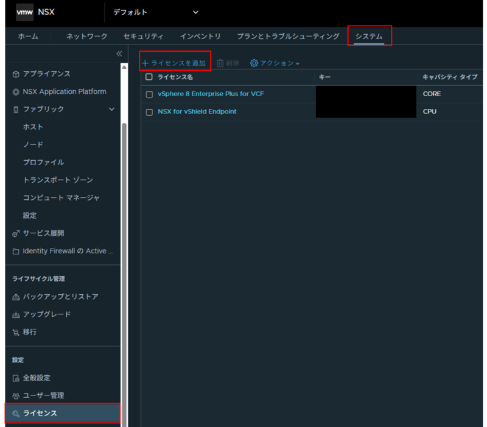Screen dimensions: 487x427
Task: Click the ライセンス名 column header
Action: [x=175, y=77]
